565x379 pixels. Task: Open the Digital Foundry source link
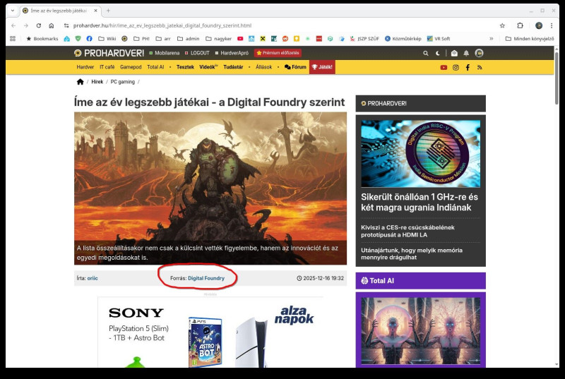206,278
